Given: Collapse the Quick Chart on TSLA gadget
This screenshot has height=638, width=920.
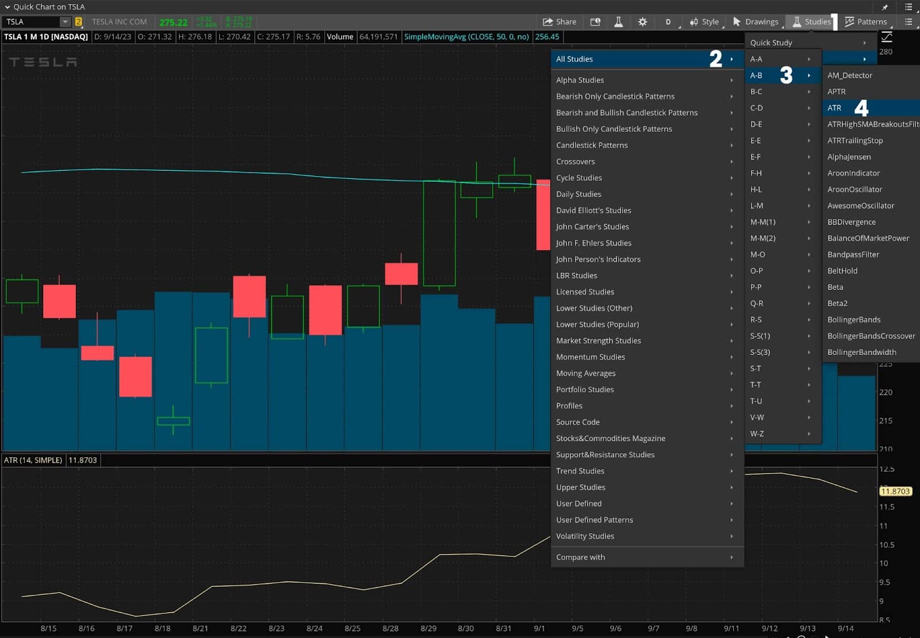Looking at the screenshot, I should click(7, 7).
